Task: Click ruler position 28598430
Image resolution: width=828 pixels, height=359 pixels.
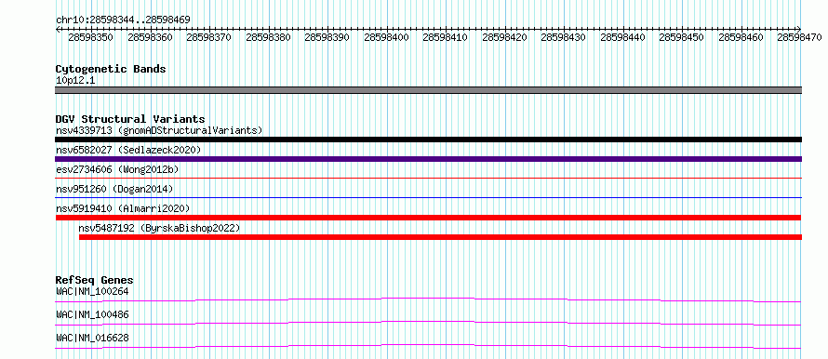Action: coord(564,38)
